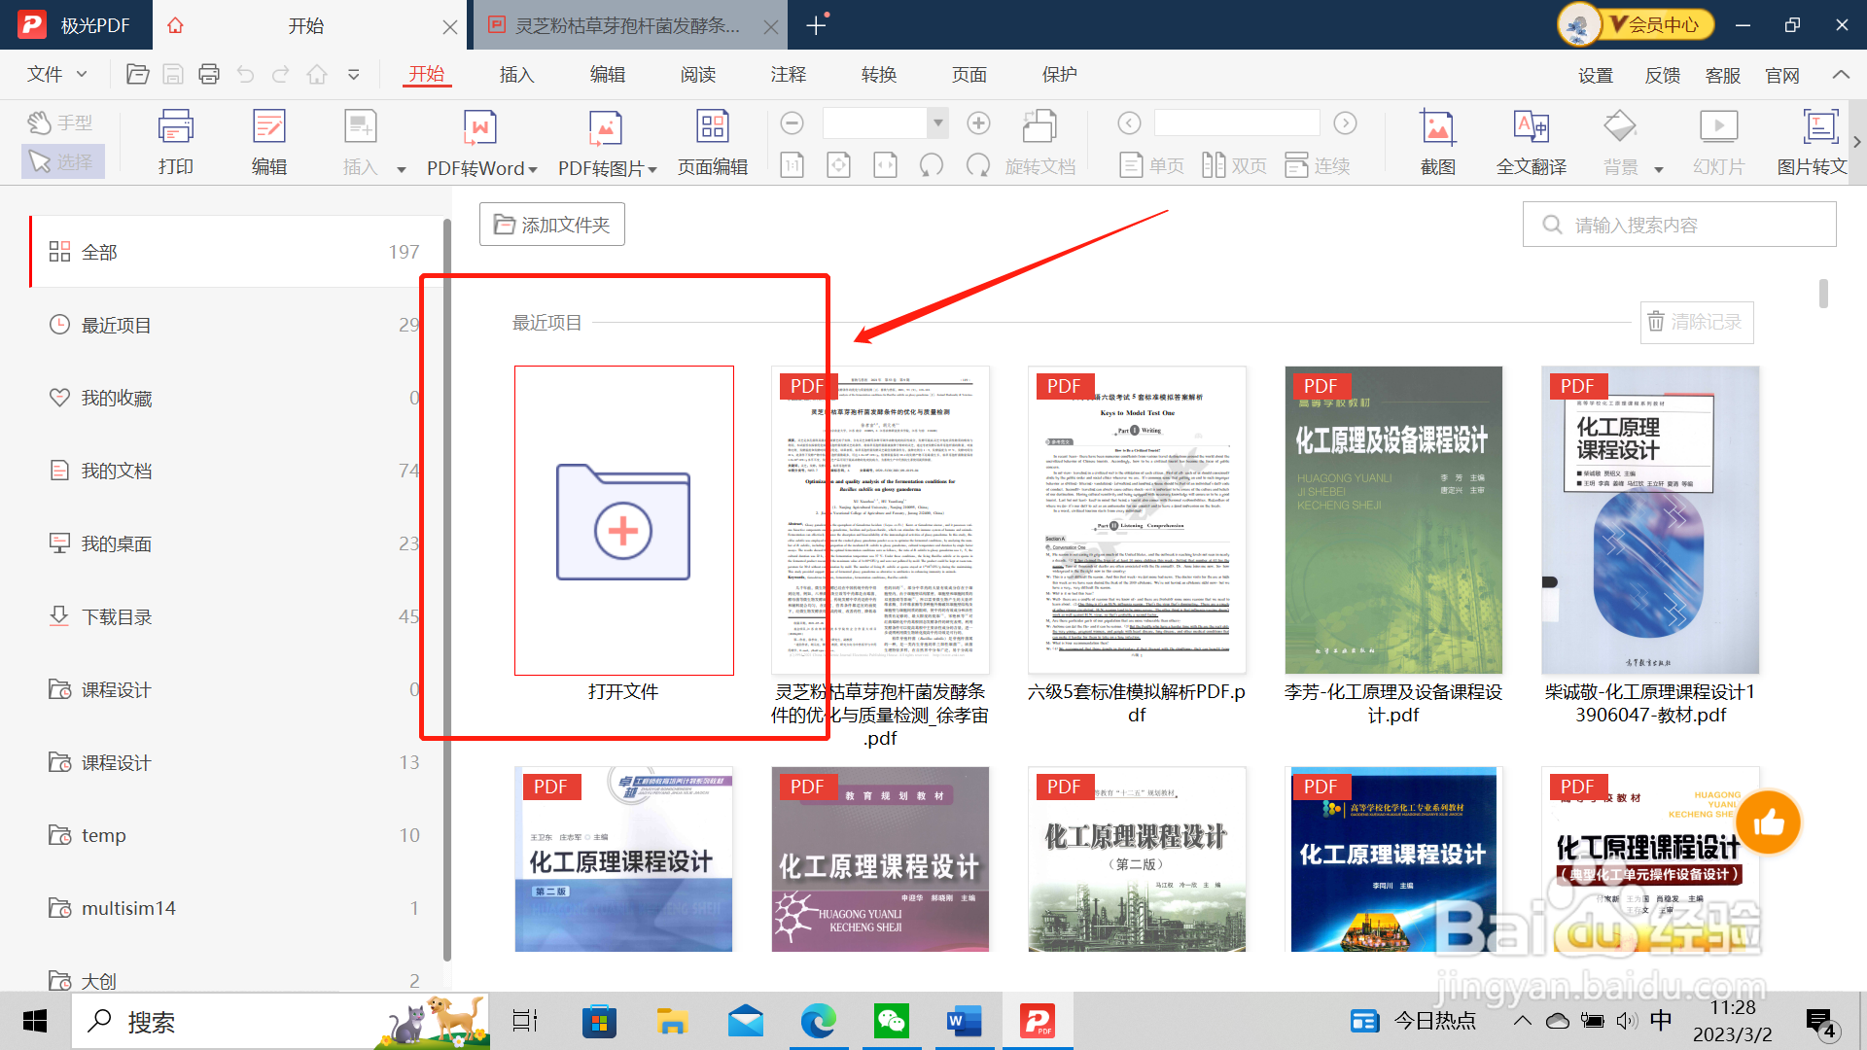Open the 背景 background options dropdown
This screenshot has height=1050, width=1867.
pos(1659,167)
